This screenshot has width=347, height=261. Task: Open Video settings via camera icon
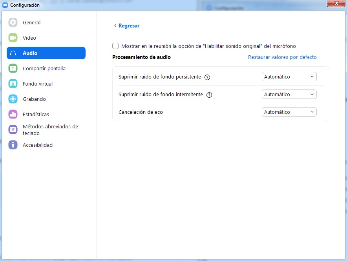(x=13, y=38)
